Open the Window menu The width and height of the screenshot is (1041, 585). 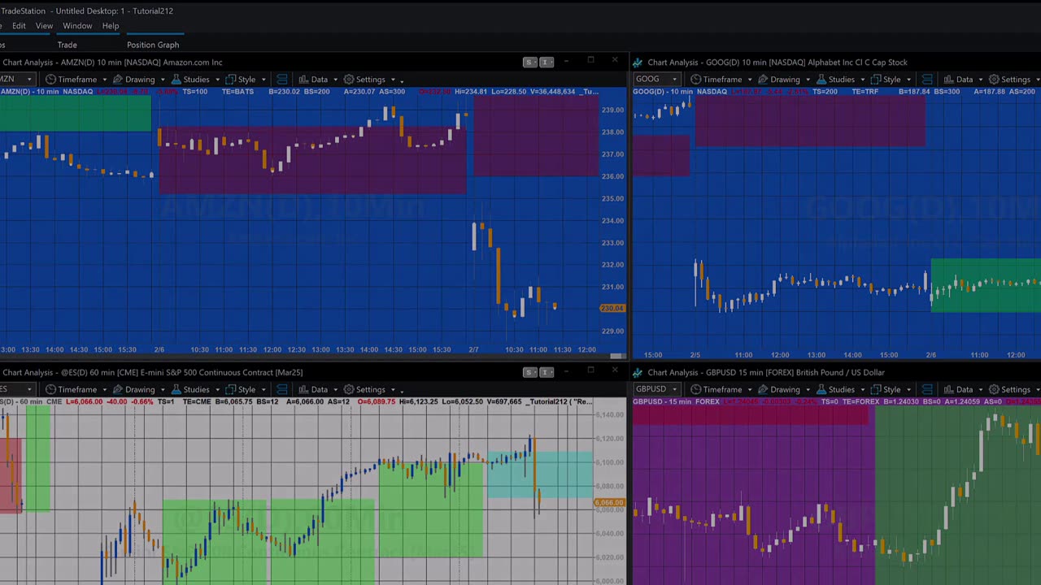pyautogui.click(x=77, y=26)
